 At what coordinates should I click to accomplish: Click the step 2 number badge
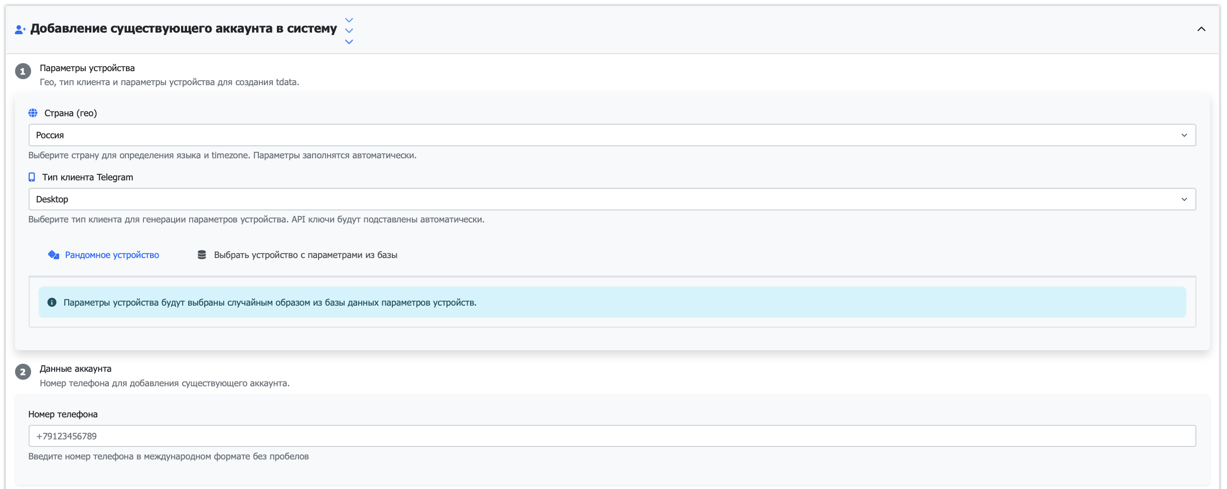(23, 372)
